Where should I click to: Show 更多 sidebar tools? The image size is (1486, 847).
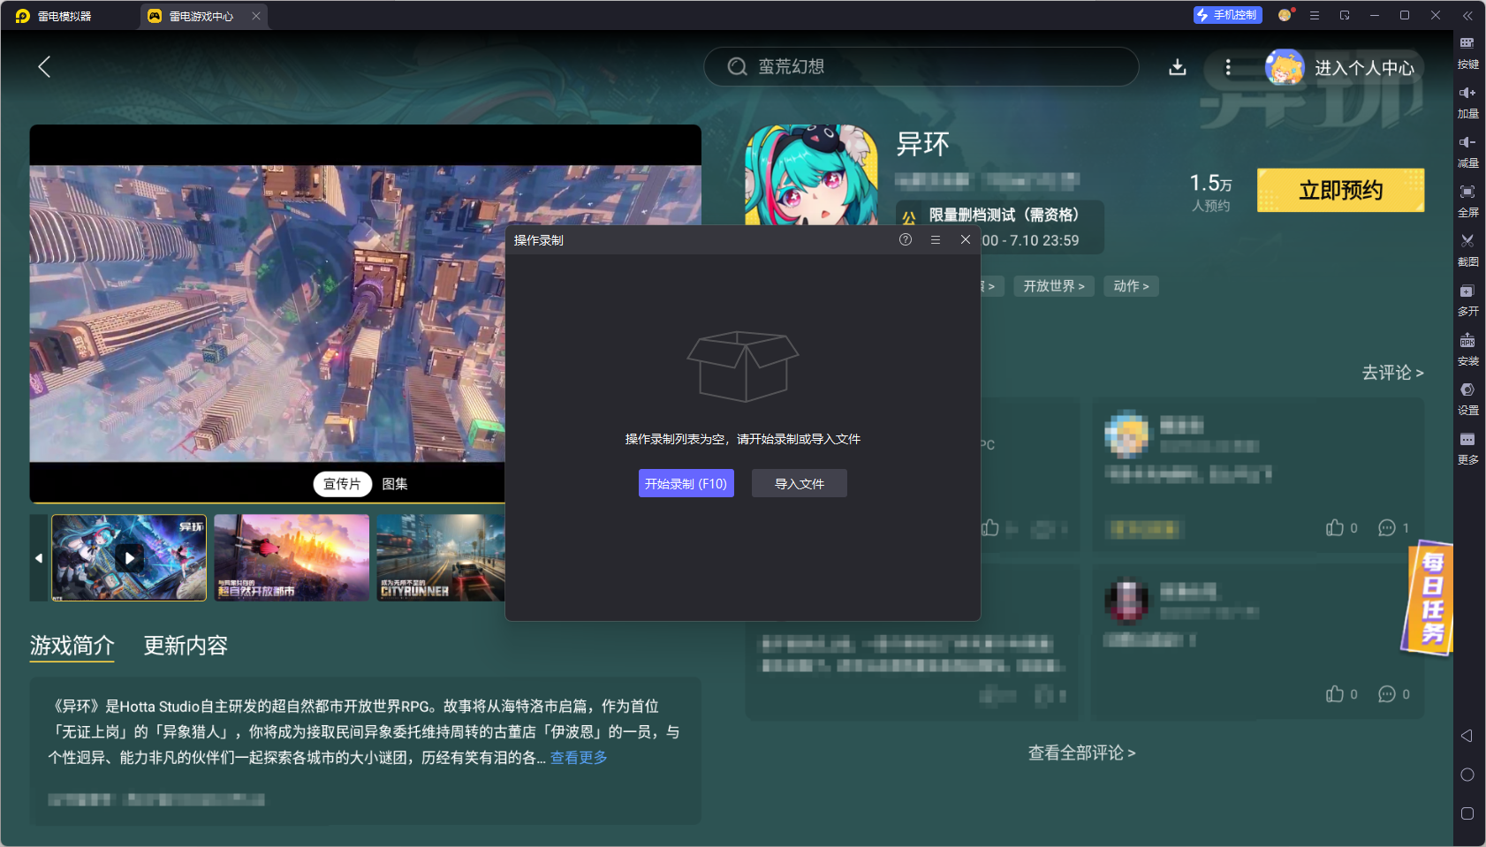click(1467, 448)
